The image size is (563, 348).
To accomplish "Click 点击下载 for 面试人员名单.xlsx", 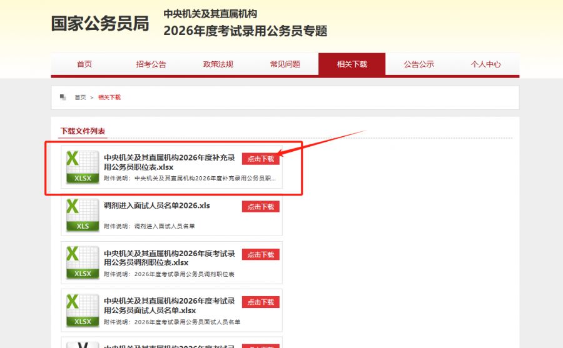I will 261,302.
